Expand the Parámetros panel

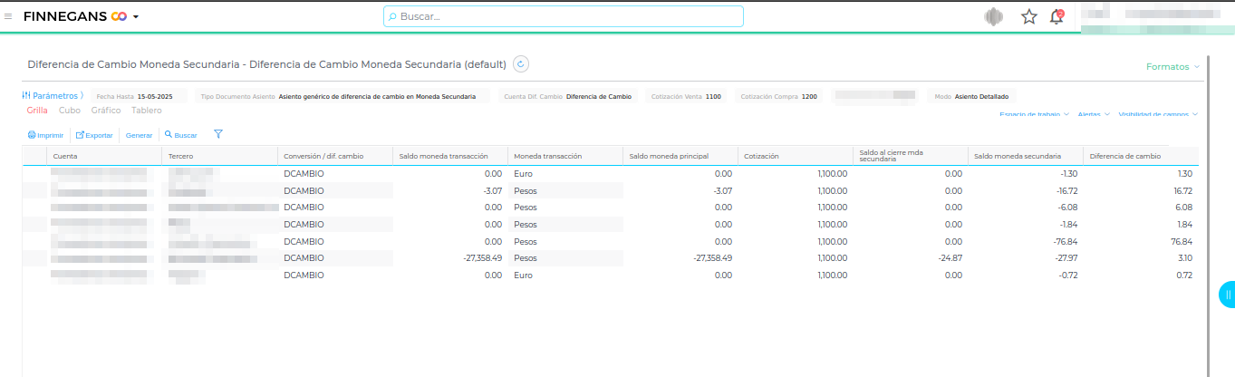tap(52, 95)
